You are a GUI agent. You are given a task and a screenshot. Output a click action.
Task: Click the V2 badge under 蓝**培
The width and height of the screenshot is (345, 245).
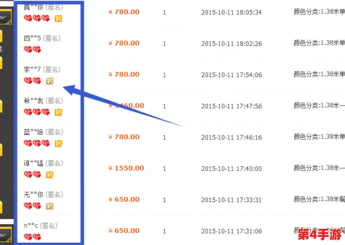[58, 144]
